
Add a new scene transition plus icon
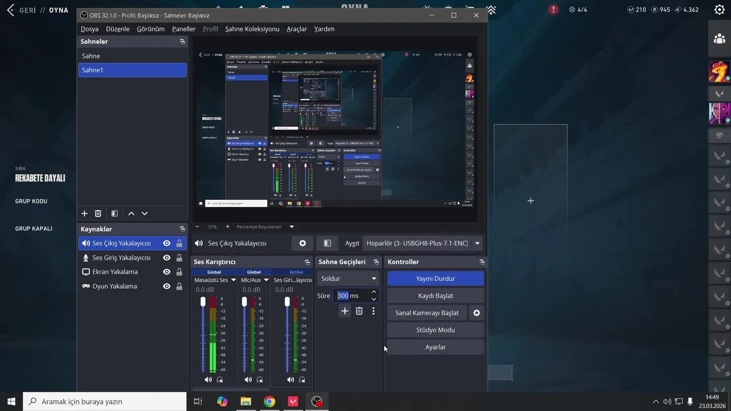point(344,311)
